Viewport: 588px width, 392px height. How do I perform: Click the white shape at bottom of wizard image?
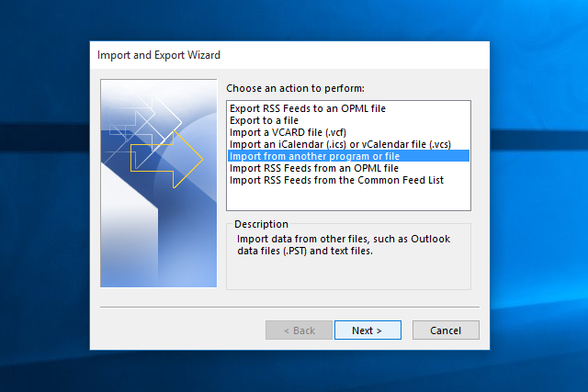click(130, 225)
